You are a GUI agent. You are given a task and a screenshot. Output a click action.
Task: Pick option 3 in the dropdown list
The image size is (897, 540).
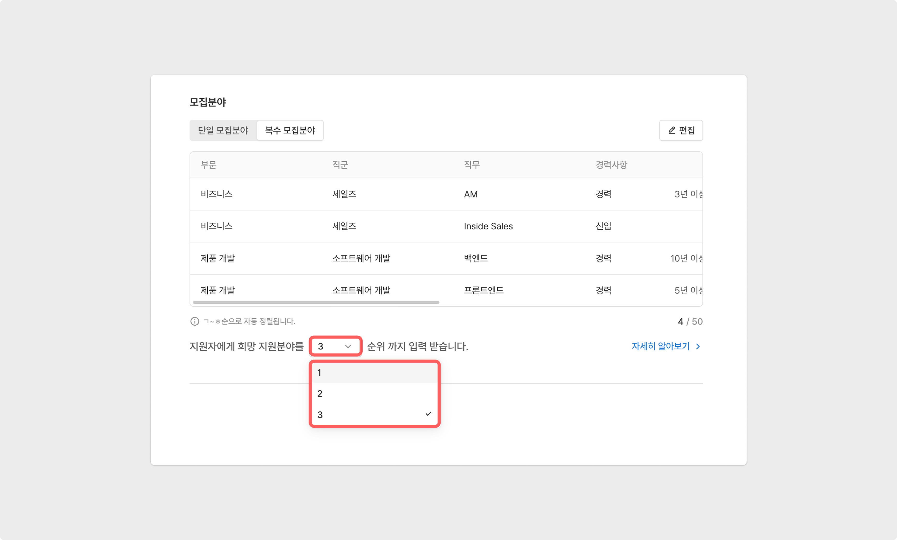tap(374, 415)
